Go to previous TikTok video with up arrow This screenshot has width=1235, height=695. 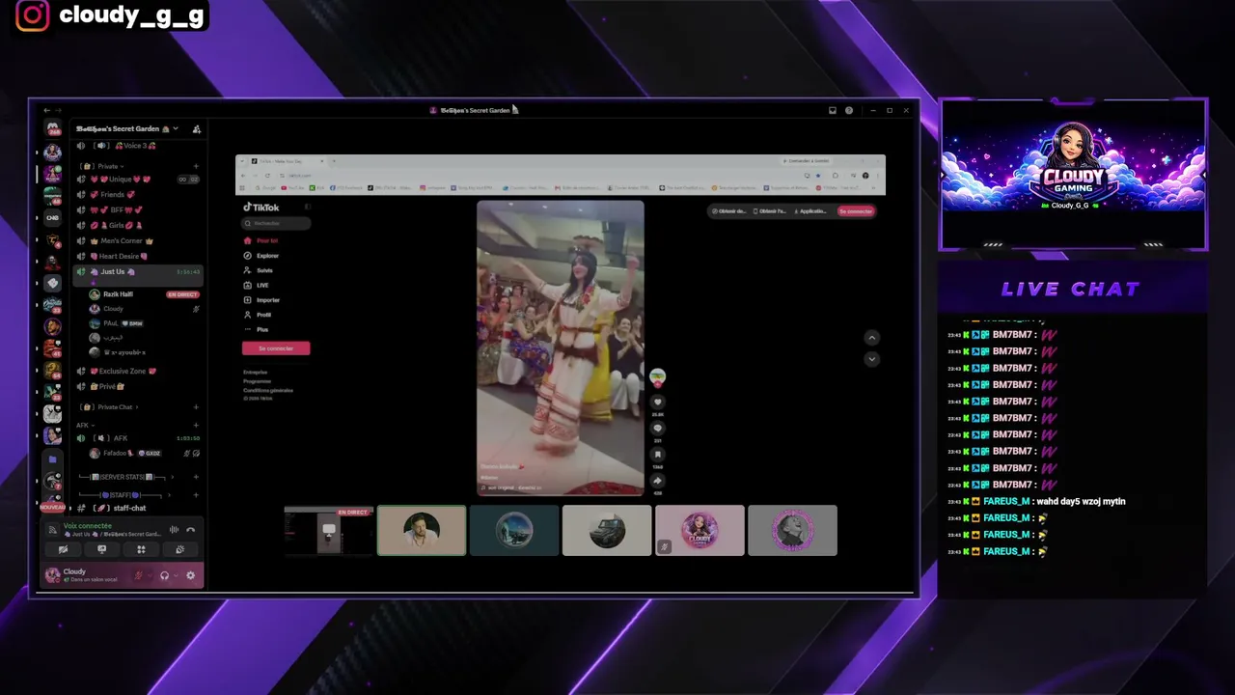point(871,338)
